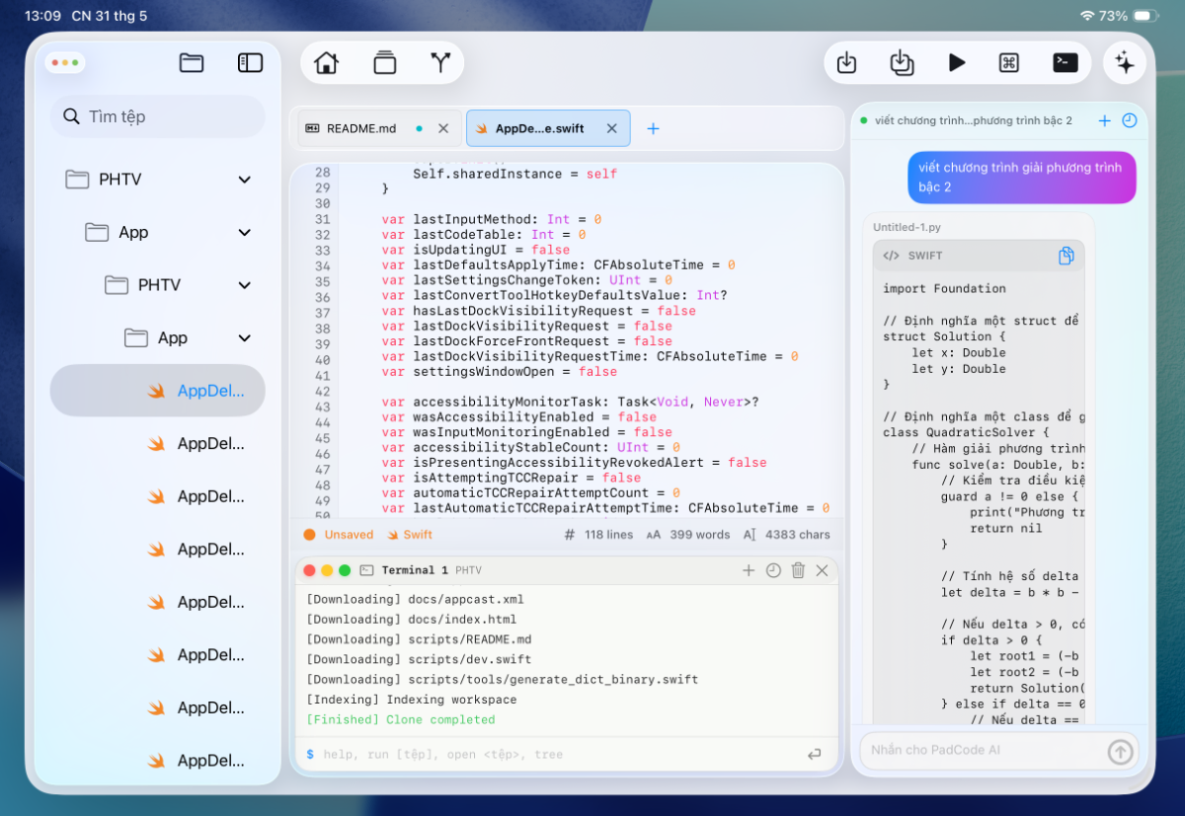Click the stacked download-all icon
The width and height of the screenshot is (1185, 816).
[902, 63]
